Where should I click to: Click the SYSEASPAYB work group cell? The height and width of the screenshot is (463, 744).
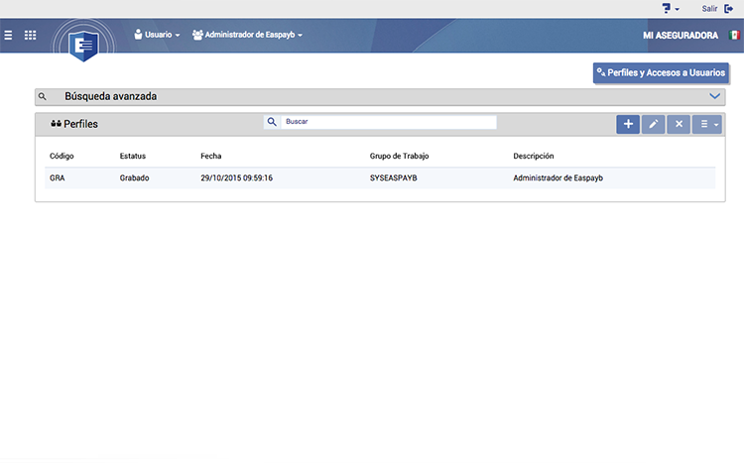click(394, 178)
